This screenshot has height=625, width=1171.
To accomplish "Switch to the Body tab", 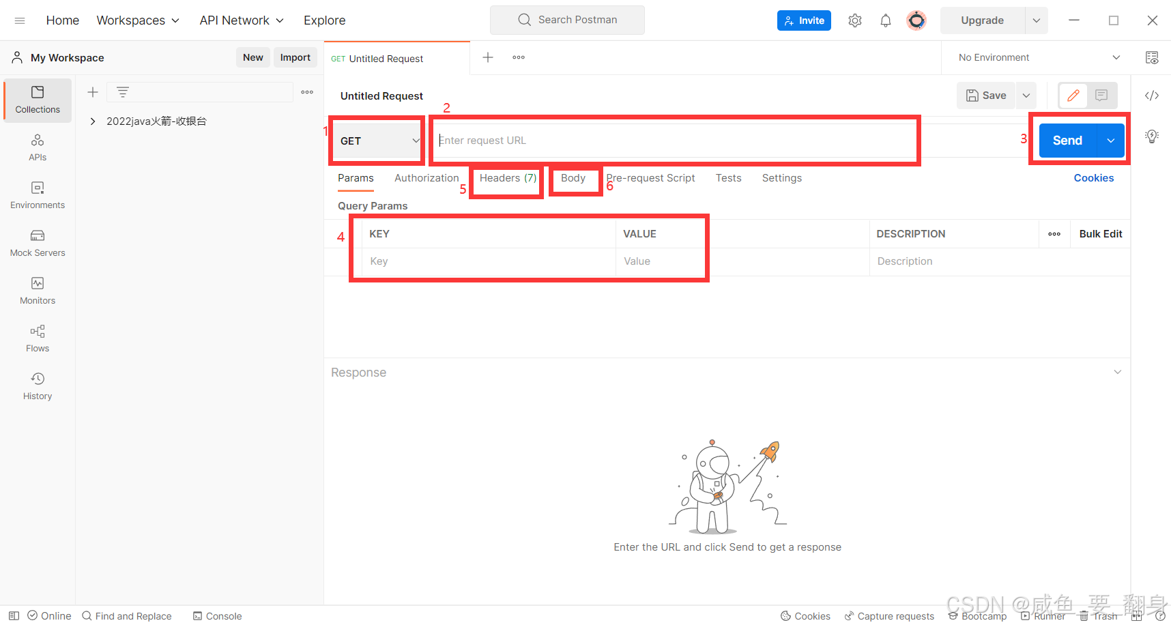I will [x=573, y=178].
